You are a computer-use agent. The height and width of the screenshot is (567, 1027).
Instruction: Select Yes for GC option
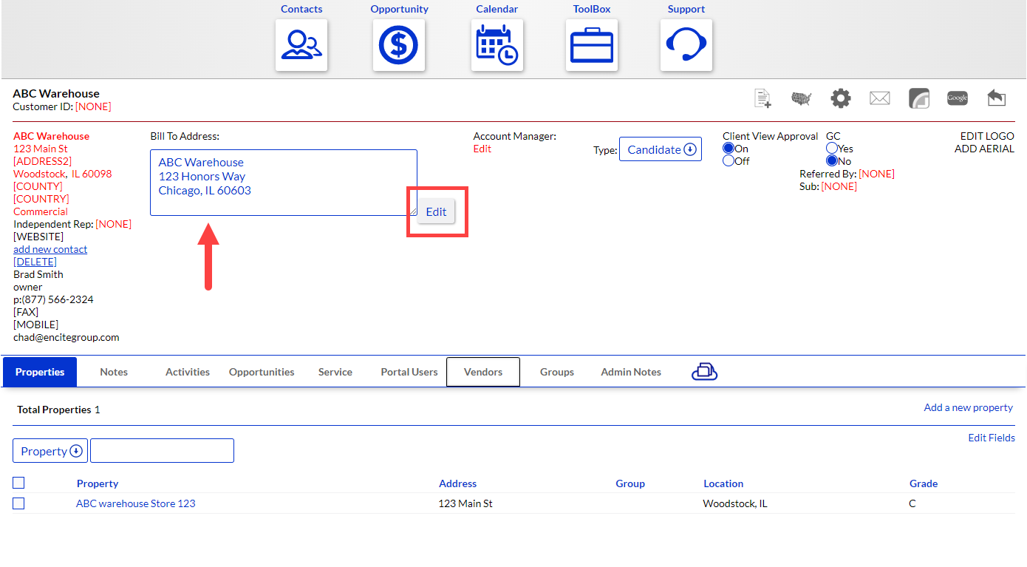pyautogui.click(x=832, y=149)
